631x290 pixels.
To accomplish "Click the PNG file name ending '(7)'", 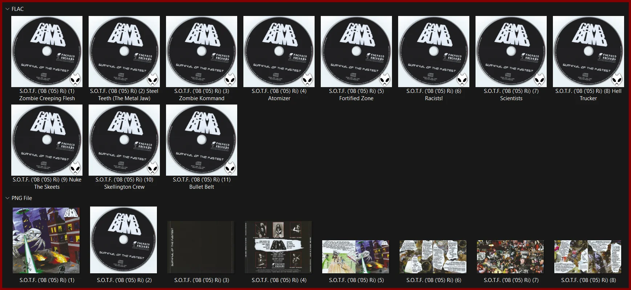I will (x=511, y=280).
